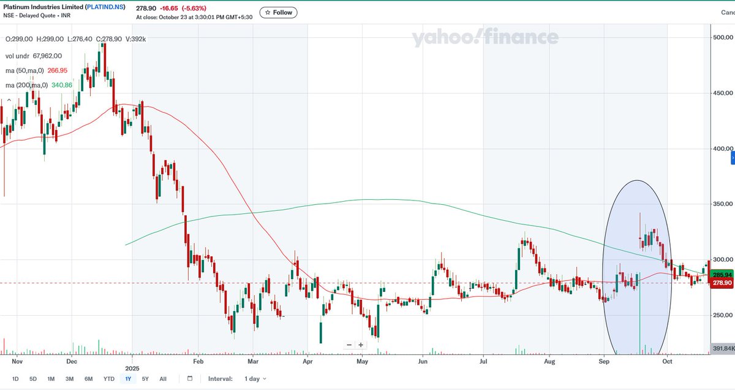Zoom in with the plus button
The height and width of the screenshot is (390, 735).
pos(361,345)
